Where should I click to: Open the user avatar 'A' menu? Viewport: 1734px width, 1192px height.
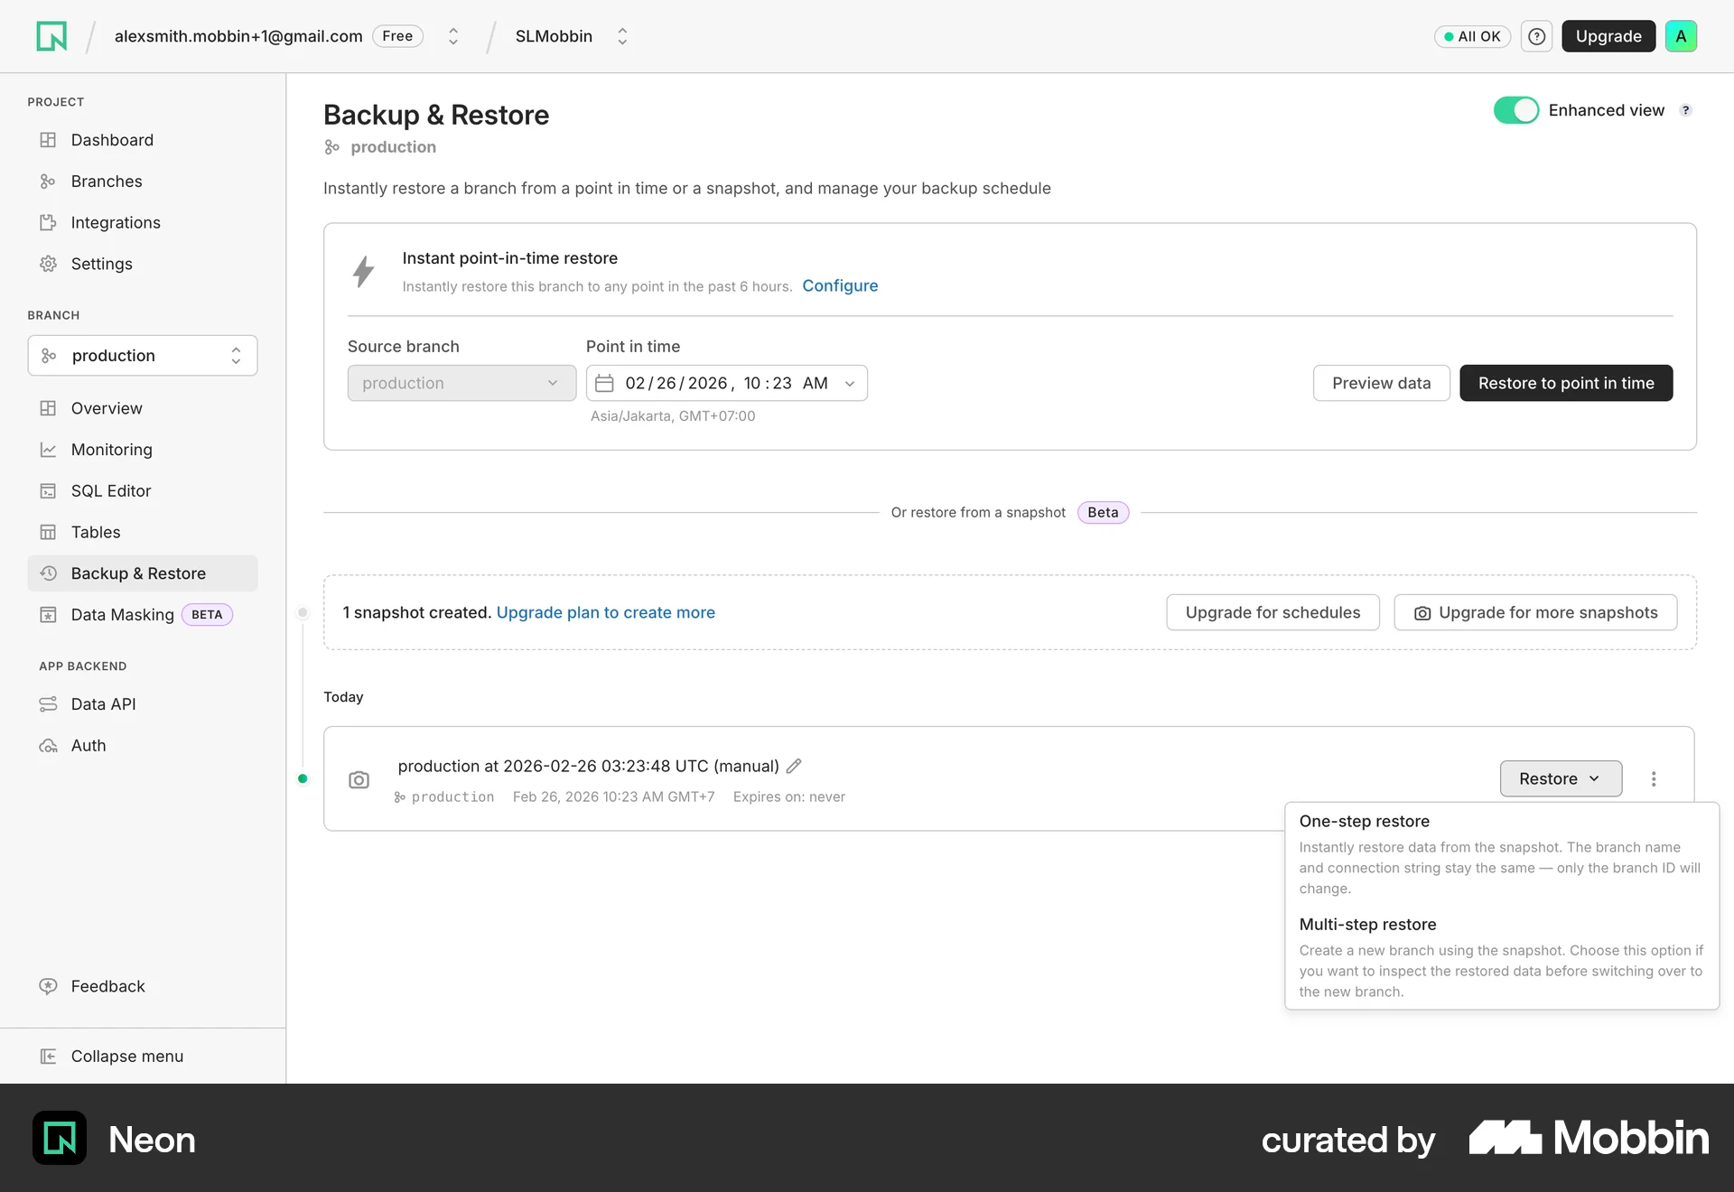click(1681, 36)
